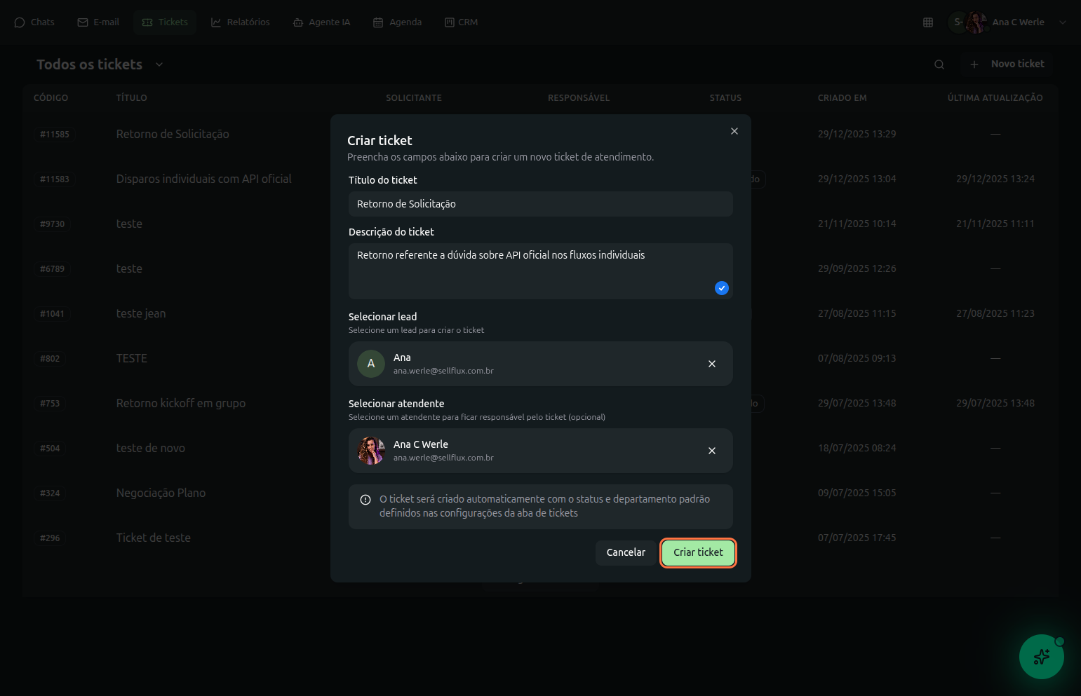
Task: Edit the Título do ticket field
Action: coord(540,204)
